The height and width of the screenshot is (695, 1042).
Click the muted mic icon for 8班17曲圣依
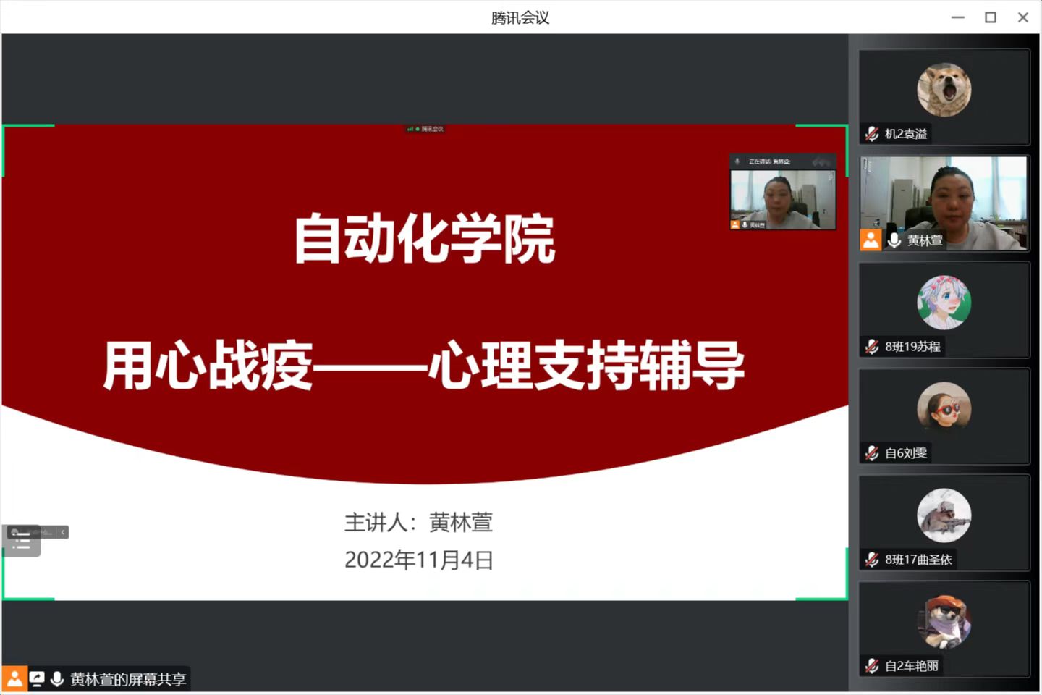coord(872,560)
